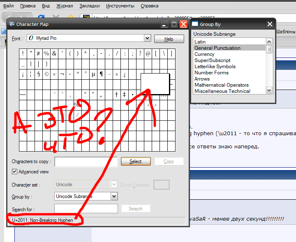This screenshot has width=296, height=242.
Task: Pick the right guillemet » character cell
Action: [117, 74]
